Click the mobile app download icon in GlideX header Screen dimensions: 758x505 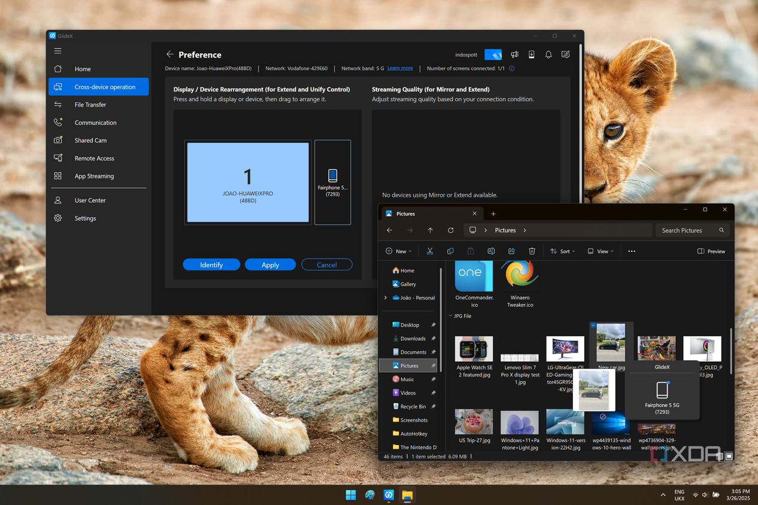[531, 54]
